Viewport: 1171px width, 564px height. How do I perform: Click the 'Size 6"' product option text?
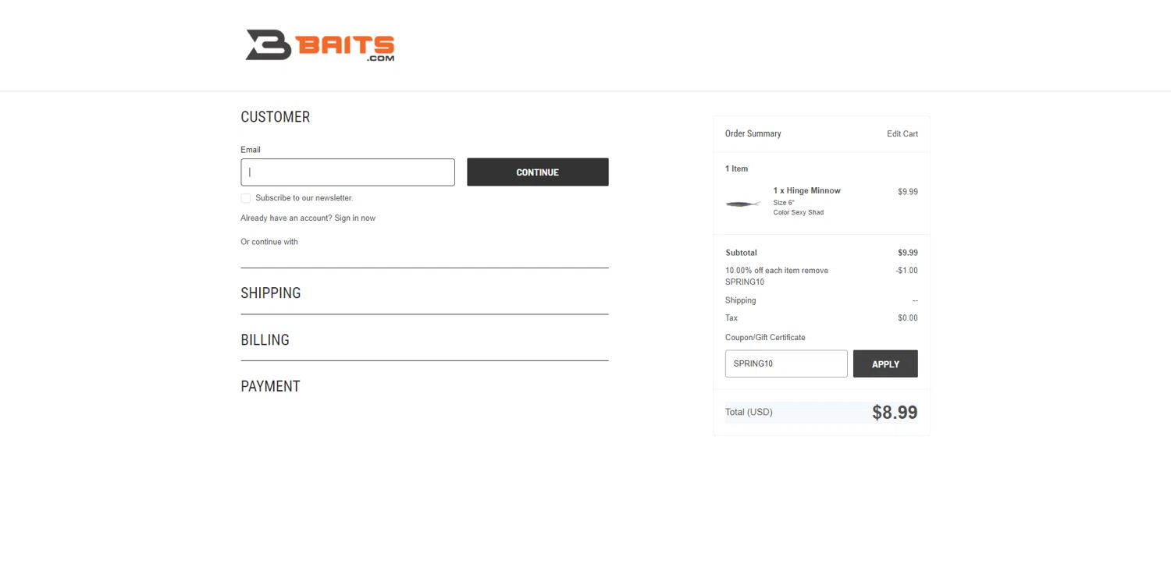point(784,203)
